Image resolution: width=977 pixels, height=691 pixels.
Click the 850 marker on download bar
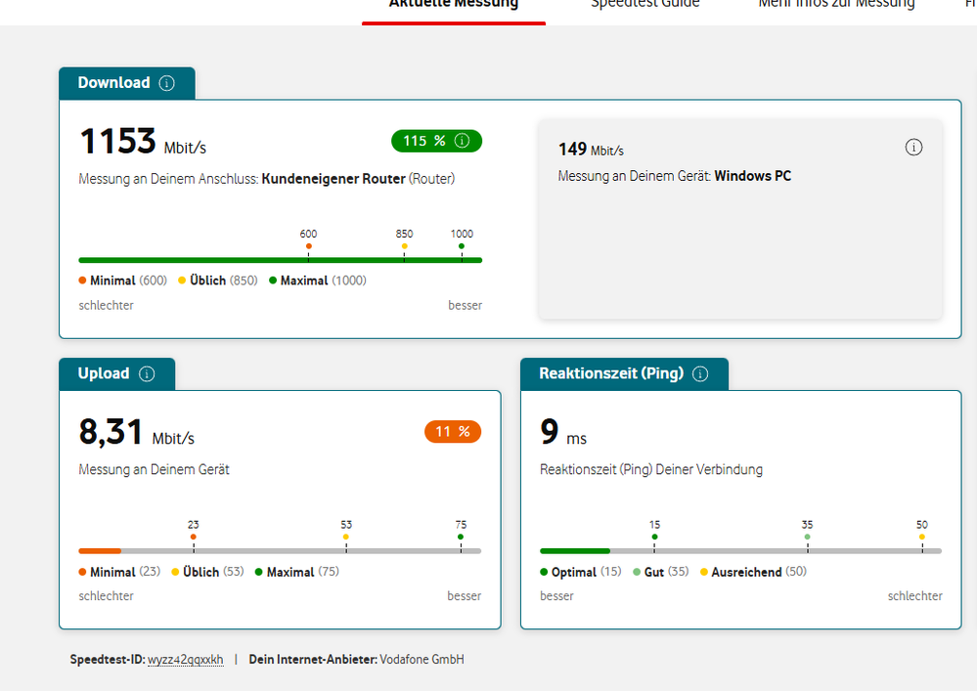click(404, 246)
